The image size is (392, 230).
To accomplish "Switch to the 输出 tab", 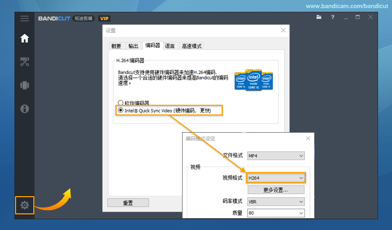I will click(133, 46).
